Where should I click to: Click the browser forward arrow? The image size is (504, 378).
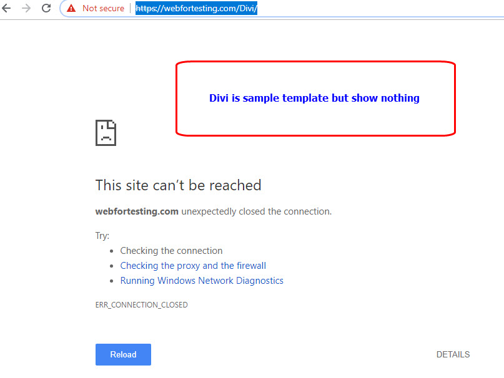coord(26,8)
